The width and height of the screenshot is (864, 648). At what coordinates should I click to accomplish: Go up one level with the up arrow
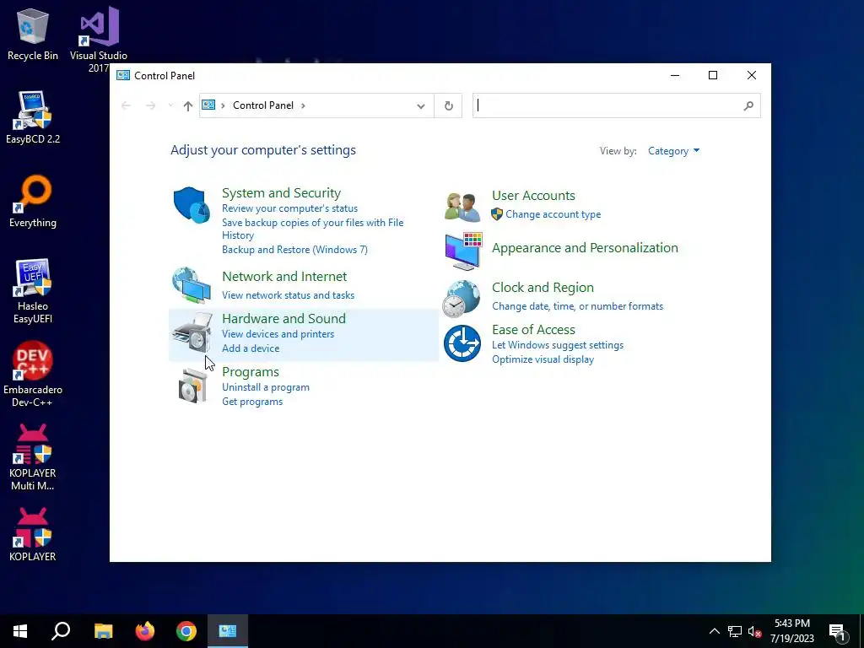tap(188, 105)
